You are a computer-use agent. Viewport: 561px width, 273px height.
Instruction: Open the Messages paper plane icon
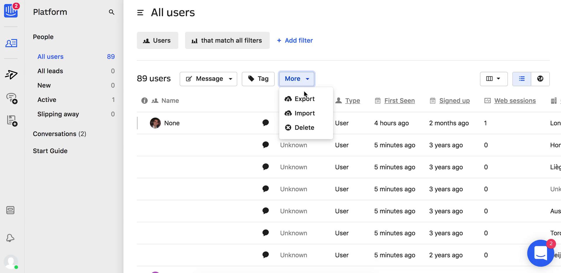click(11, 75)
